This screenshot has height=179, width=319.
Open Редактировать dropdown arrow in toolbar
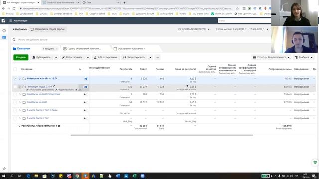point(88,58)
